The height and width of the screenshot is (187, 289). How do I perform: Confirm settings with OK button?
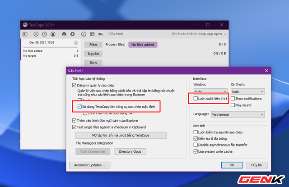(x=232, y=165)
